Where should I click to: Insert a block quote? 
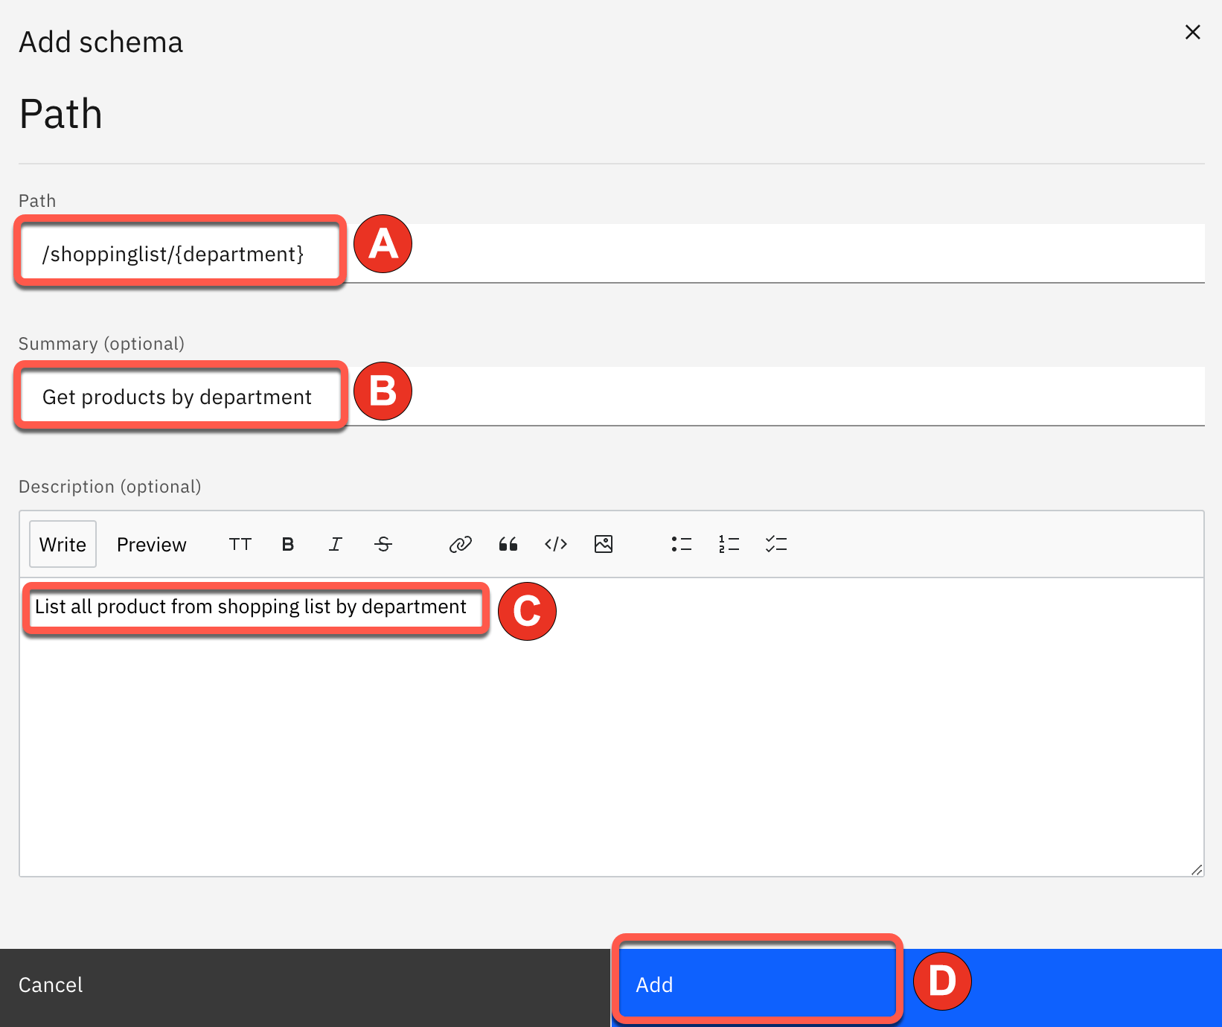click(508, 545)
